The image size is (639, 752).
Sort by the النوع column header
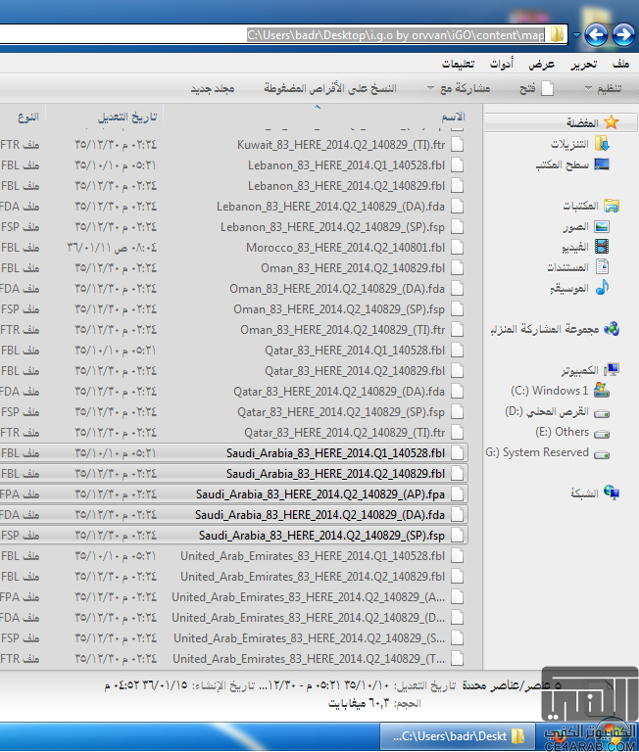[x=28, y=117]
